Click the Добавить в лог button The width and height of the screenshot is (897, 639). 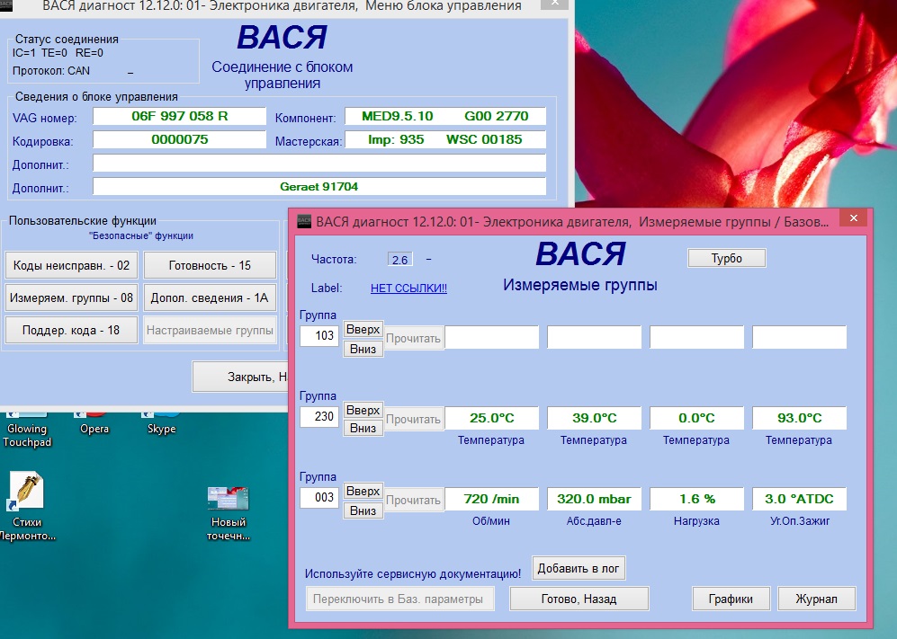click(579, 568)
